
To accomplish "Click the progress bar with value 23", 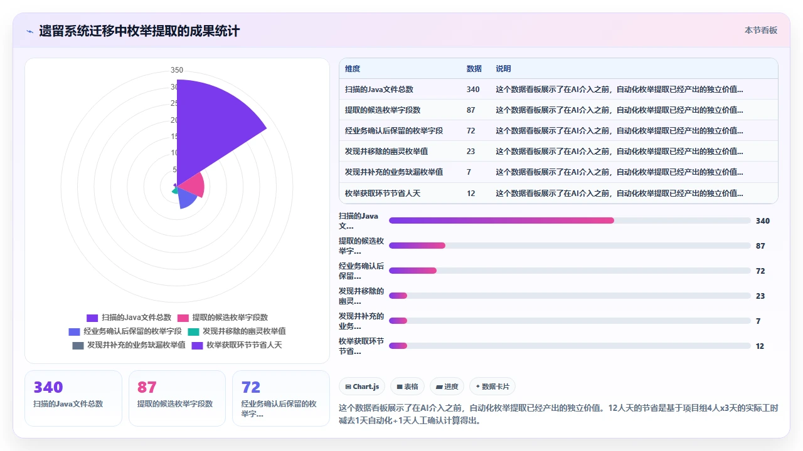I will point(570,296).
